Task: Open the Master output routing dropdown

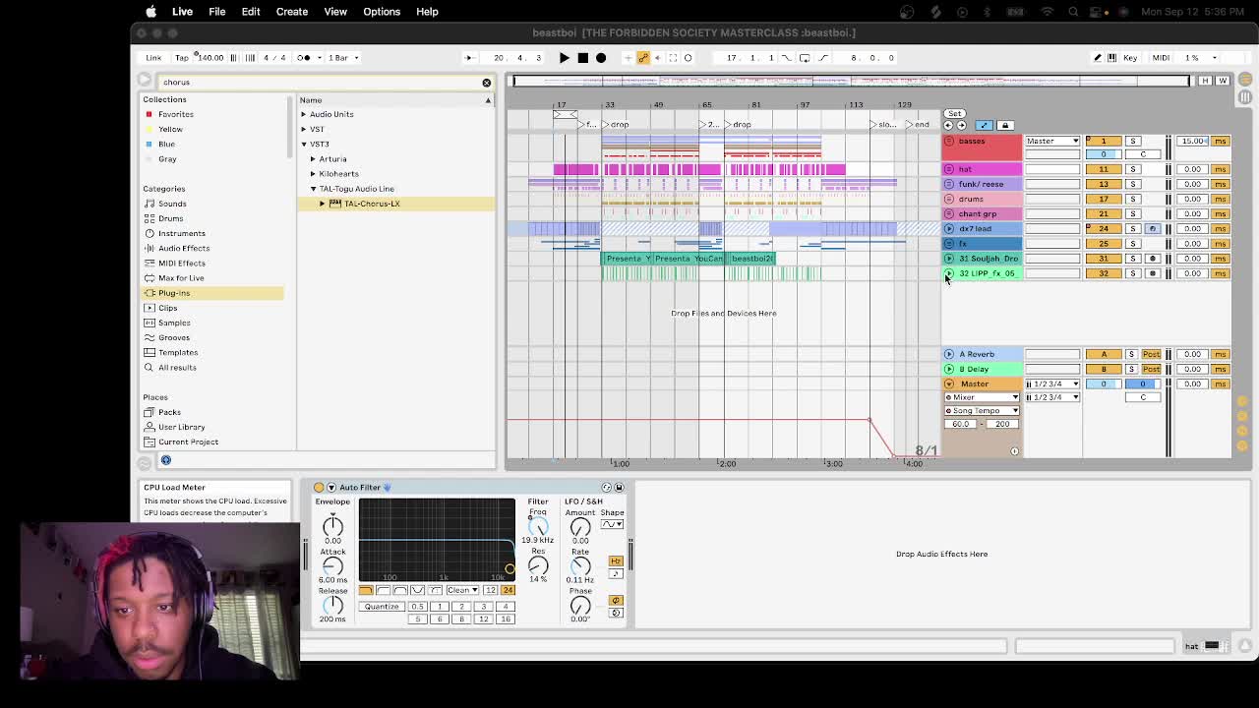Action: coord(1052,141)
